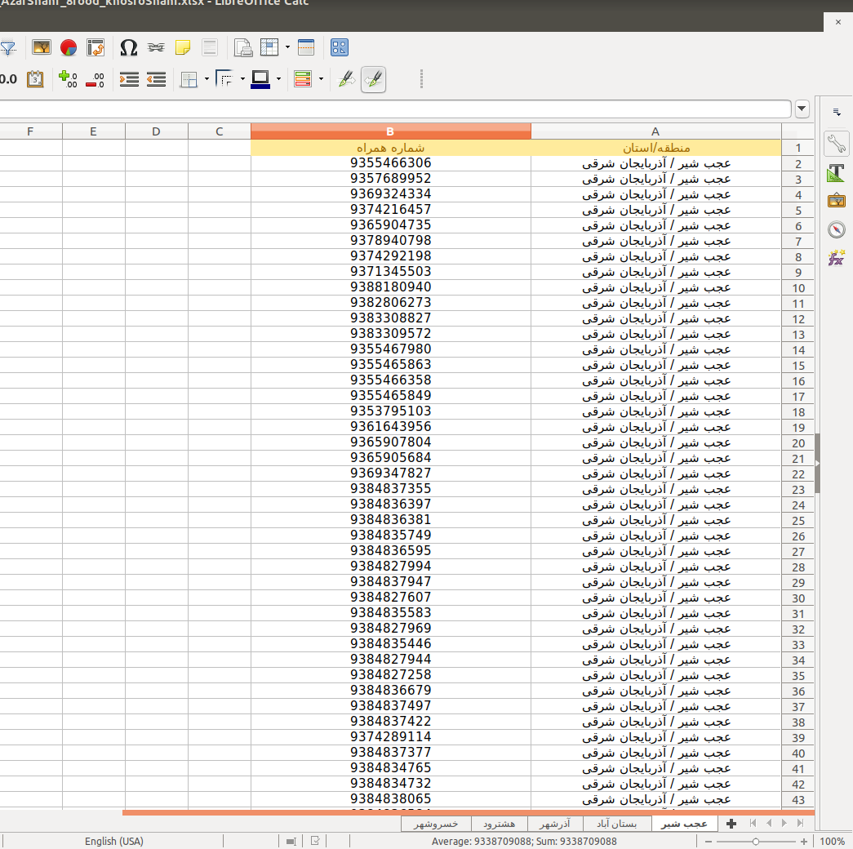
Task: Open conditional formatting
Action: click(x=303, y=79)
